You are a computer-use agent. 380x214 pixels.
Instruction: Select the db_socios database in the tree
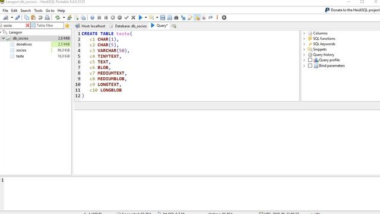pyautogui.click(x=21, y=38)
